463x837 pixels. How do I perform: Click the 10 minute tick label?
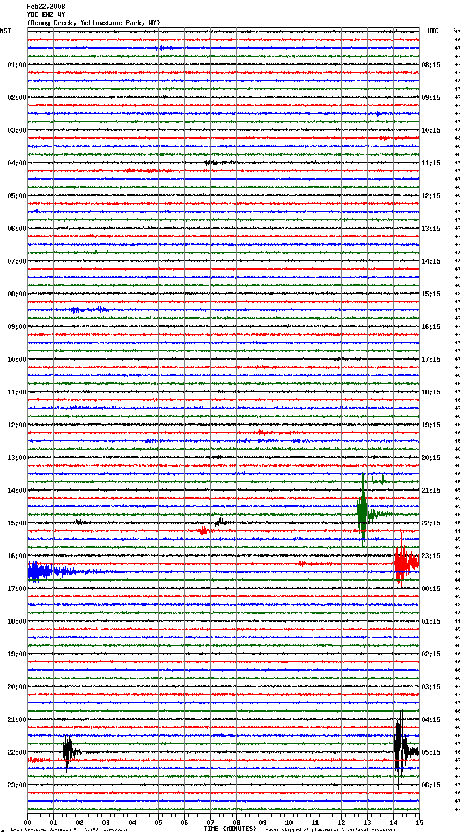tap(289, 822)
